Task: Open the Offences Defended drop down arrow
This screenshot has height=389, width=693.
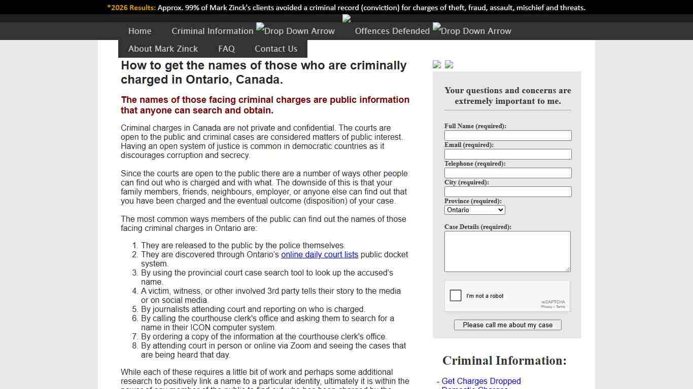Action: pyautogui.click(x=472, y=31)
